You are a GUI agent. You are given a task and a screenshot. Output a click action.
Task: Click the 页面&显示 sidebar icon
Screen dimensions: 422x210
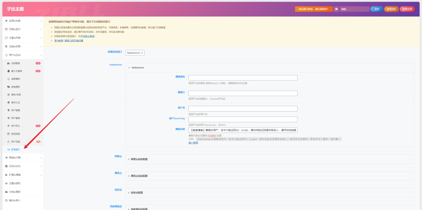pyautogui.click(x=6, y=29)
